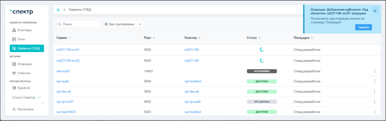This screenshot has height=121, width=386.
Task: Sort by Кластер column sort icon
Action: [199, 38]
